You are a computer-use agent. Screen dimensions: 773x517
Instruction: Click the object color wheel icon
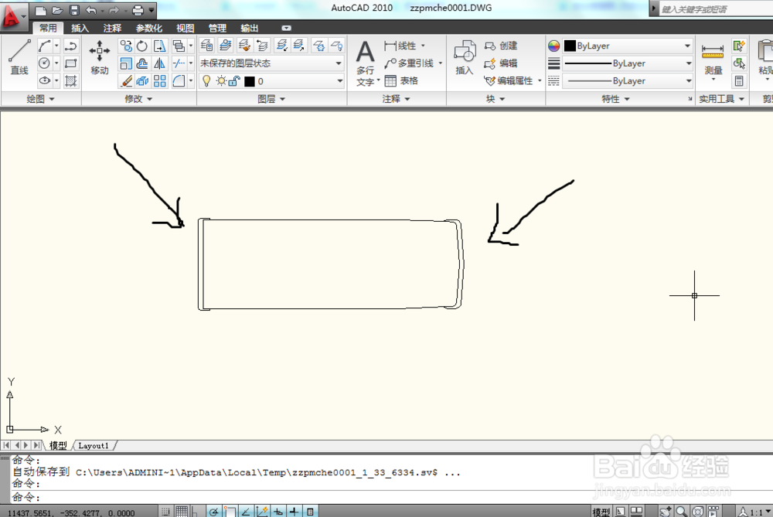(x=554, y=46)
